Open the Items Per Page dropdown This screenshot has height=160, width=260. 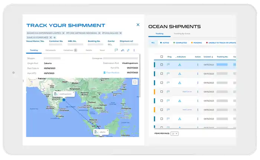pos(174,134)
